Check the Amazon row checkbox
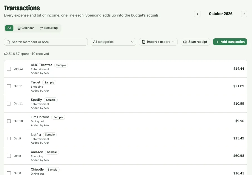Image resolution: width=252 pixels, height=175 pixels. (9, 156)
